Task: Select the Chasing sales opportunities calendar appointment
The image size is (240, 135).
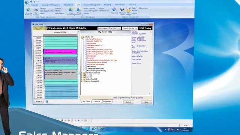Action: pos(60,60)
